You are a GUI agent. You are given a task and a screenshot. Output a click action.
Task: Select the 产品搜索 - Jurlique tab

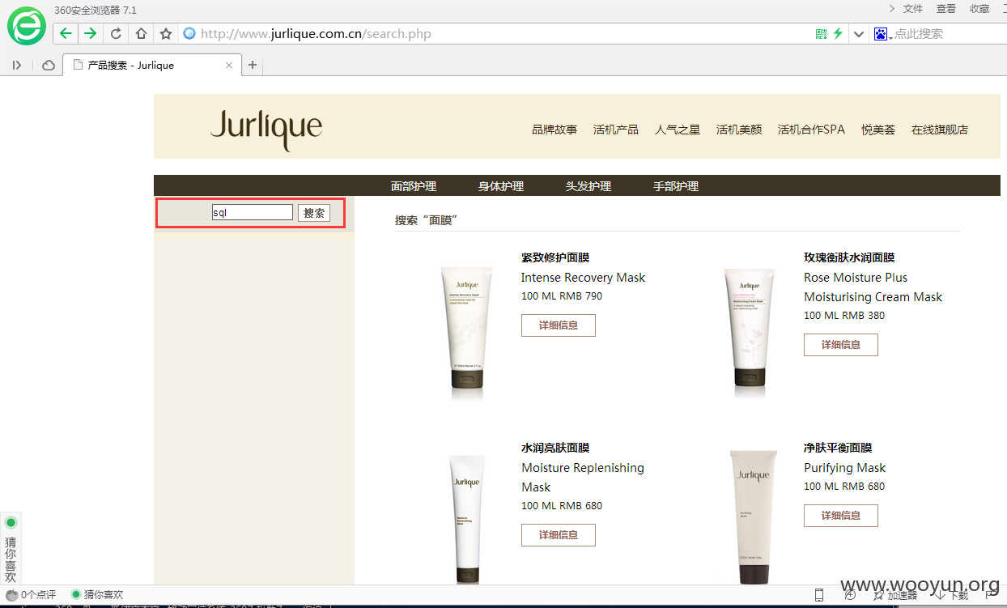tap(151, 65)
